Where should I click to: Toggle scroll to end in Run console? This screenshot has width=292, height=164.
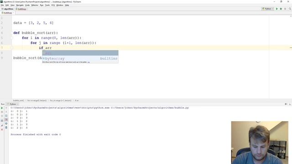click(6, 119)
